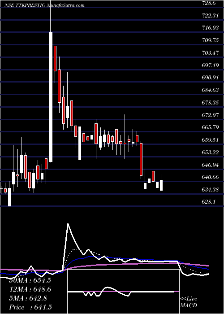Select the 634.38 price axis label
Image resolution: width=224 pixels, height=314 pixels.
(x=211, y=190)
